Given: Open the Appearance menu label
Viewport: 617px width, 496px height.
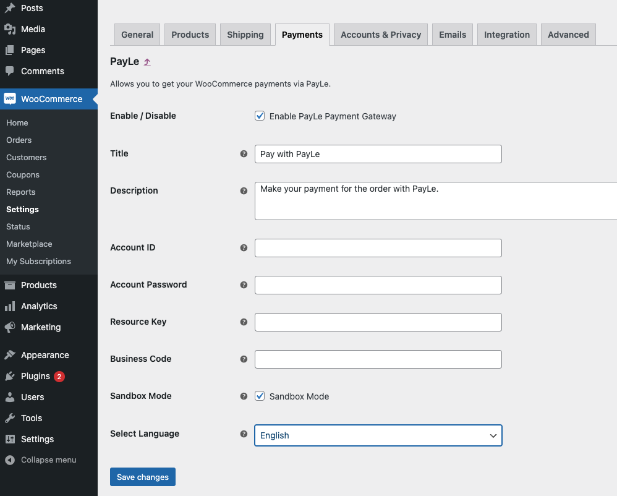Looking at the screenshot, I should (45, 355).
